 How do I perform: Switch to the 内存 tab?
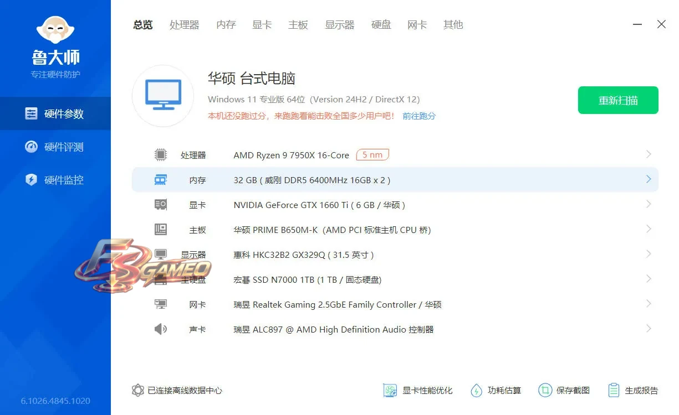226,25
